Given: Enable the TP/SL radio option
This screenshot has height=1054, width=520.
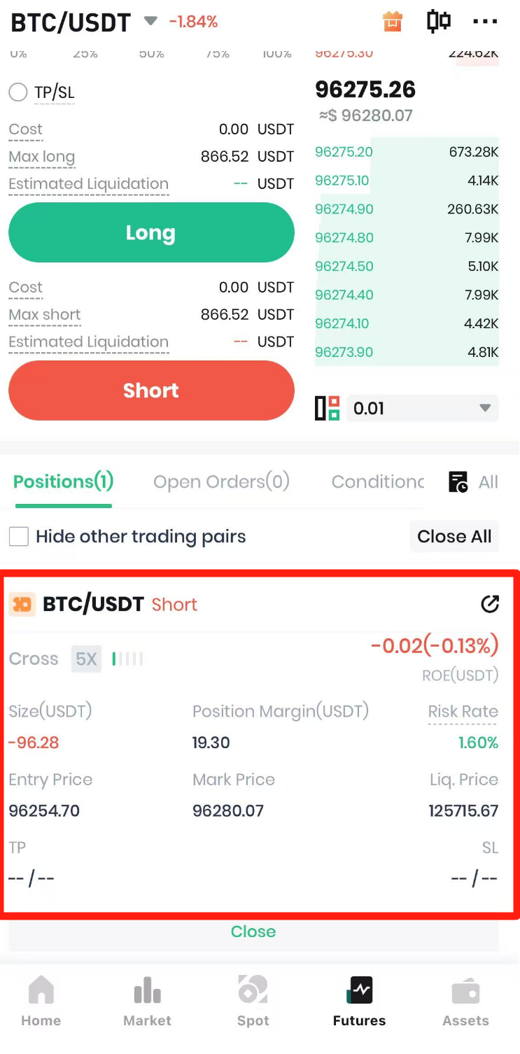Looking at the screenshot, I should [x=18, y=92].
